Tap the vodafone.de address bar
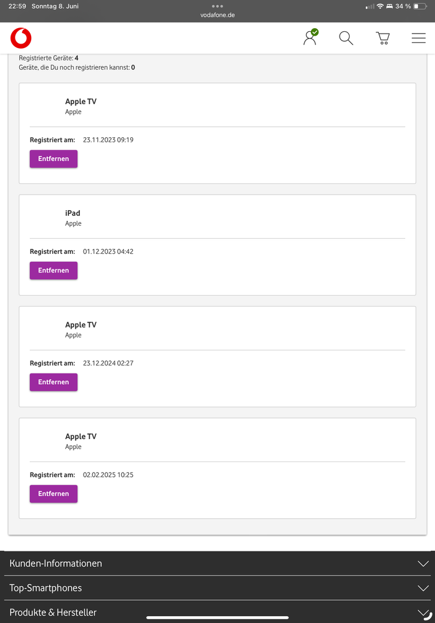Viewport: 435px width, 623px height. 217,15
